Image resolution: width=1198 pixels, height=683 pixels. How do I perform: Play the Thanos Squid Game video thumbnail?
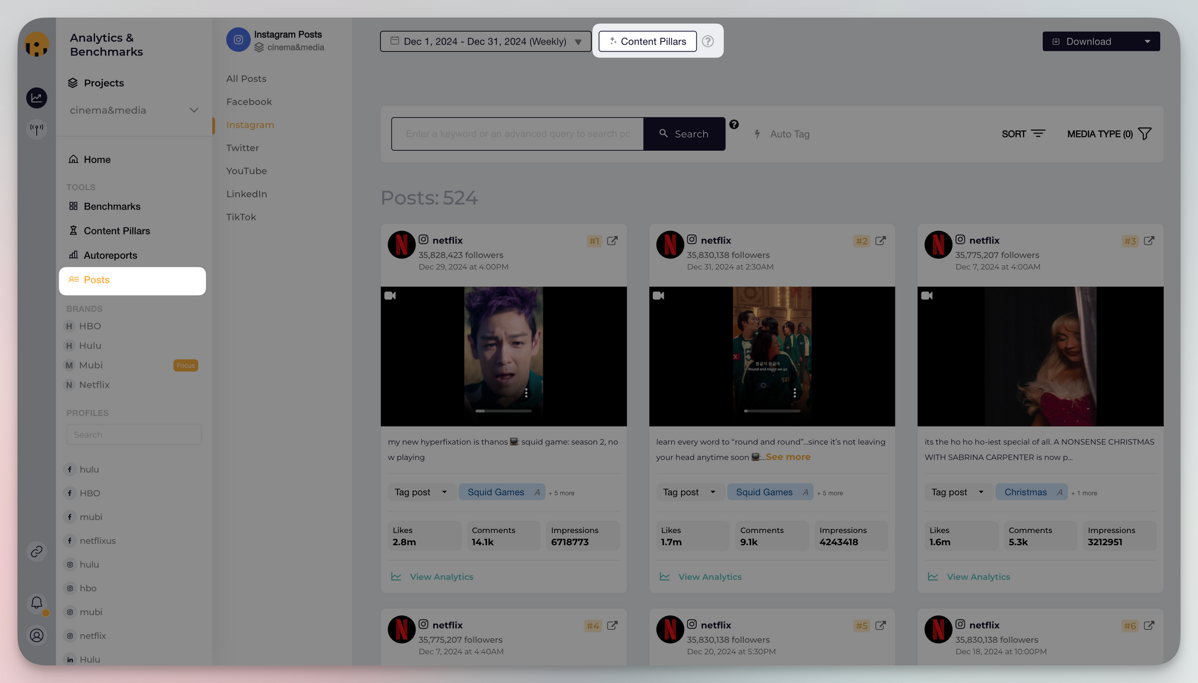coord(504,357)
